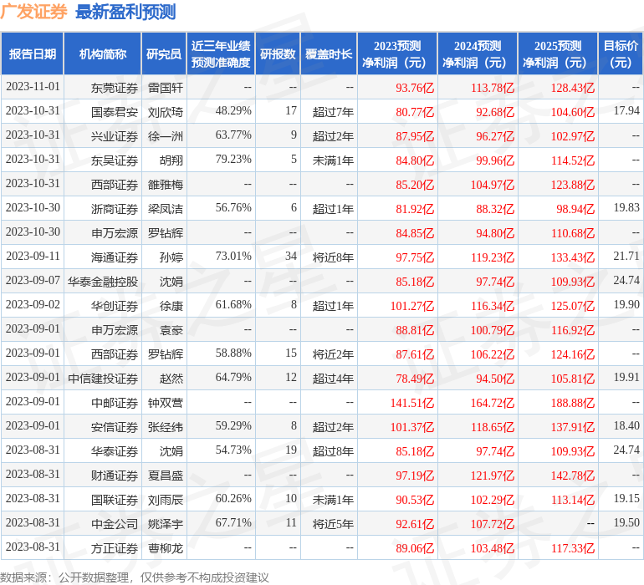The width and height of the screenshot is (644, 585).
Task: Select institution 浙商证券
Action: pyautogui.click(x=115, y=209)
